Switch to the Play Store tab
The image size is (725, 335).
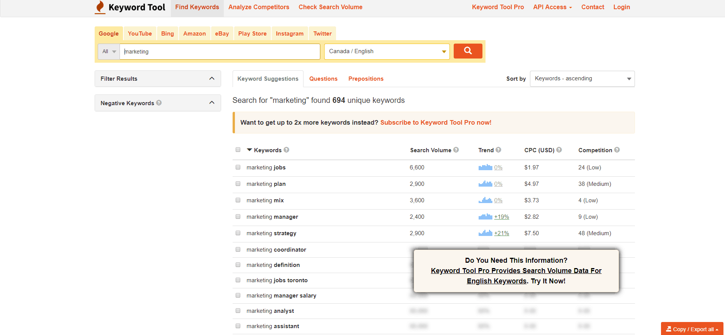(253, 34)
